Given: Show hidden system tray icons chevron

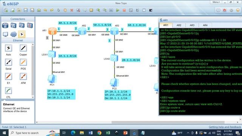Looking at the screenshot, I should (x=188, y=133).
